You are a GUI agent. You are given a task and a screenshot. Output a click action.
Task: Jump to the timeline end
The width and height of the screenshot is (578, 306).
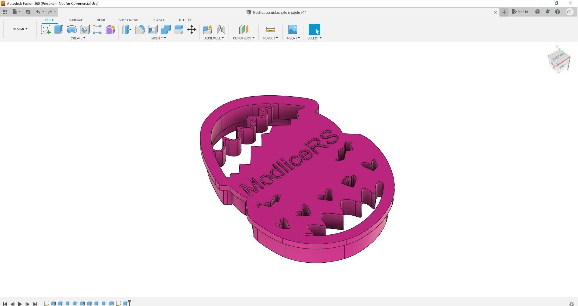[x=35, y=304]
